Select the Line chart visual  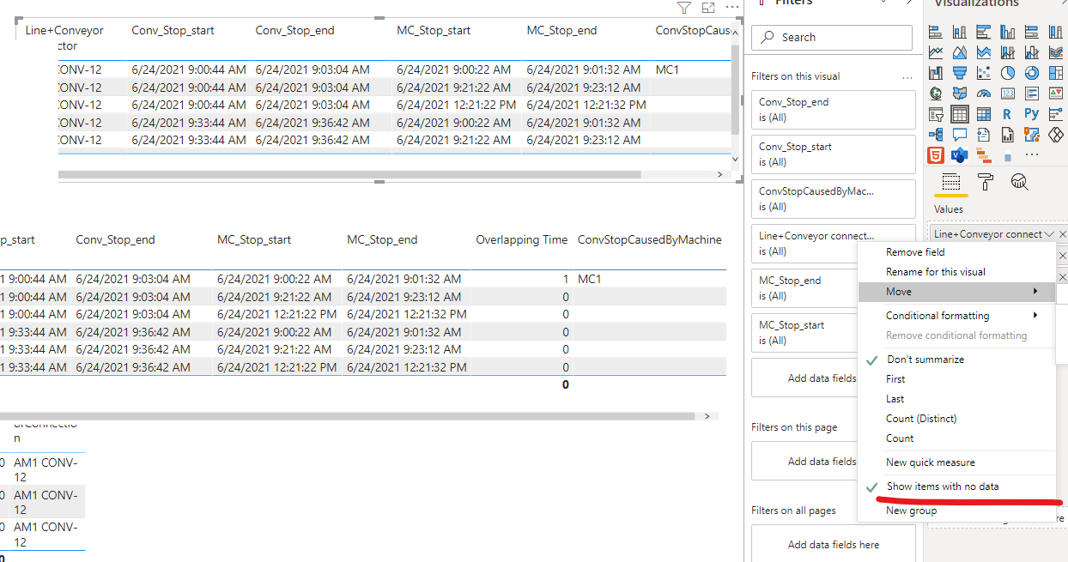(936, 52)
